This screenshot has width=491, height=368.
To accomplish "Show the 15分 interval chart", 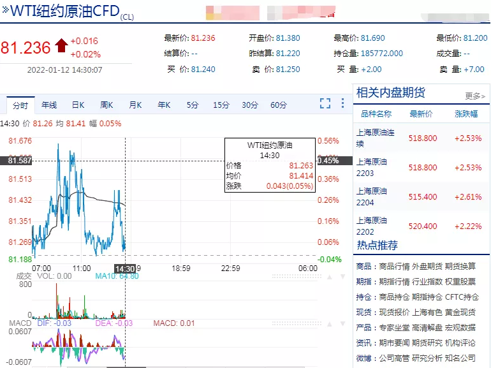I will coord(221,105).
